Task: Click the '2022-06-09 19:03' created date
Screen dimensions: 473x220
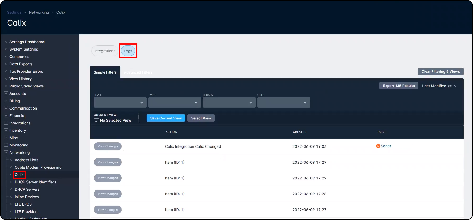Action: click(x=309, y=146)
